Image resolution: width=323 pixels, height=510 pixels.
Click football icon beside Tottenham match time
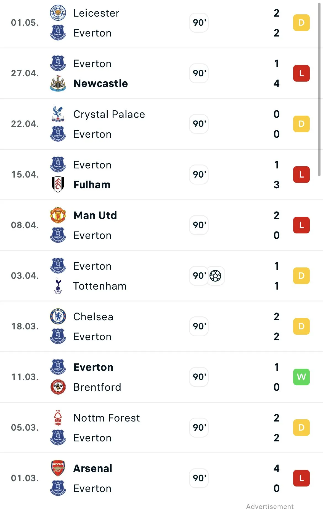click(215, 276)
